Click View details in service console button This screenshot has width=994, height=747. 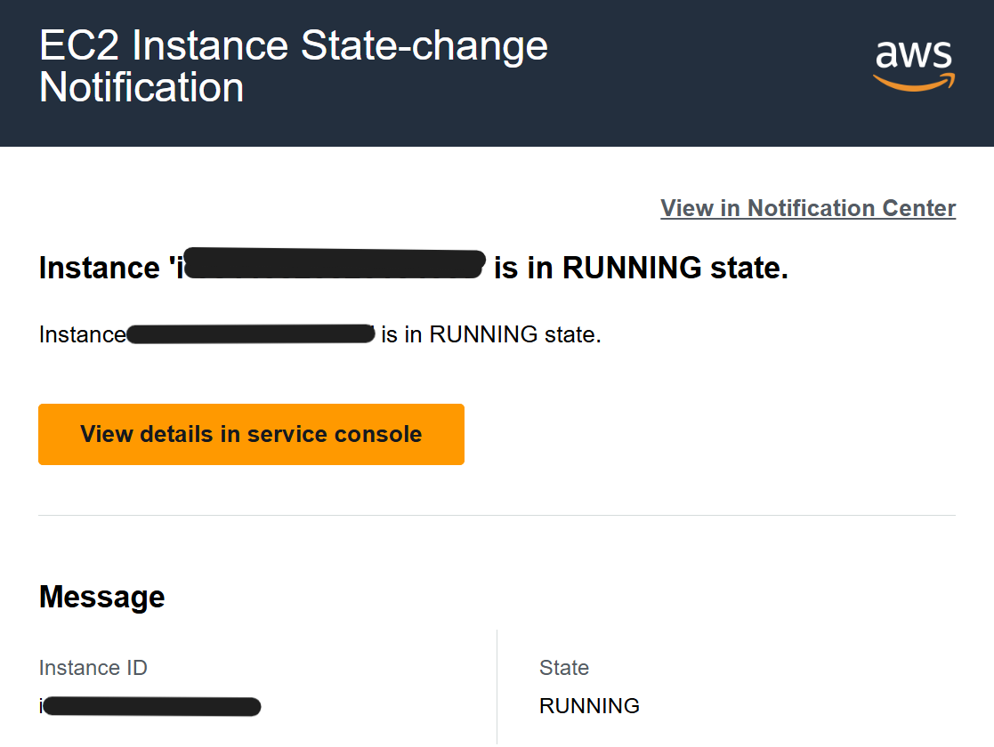(251, 434)
